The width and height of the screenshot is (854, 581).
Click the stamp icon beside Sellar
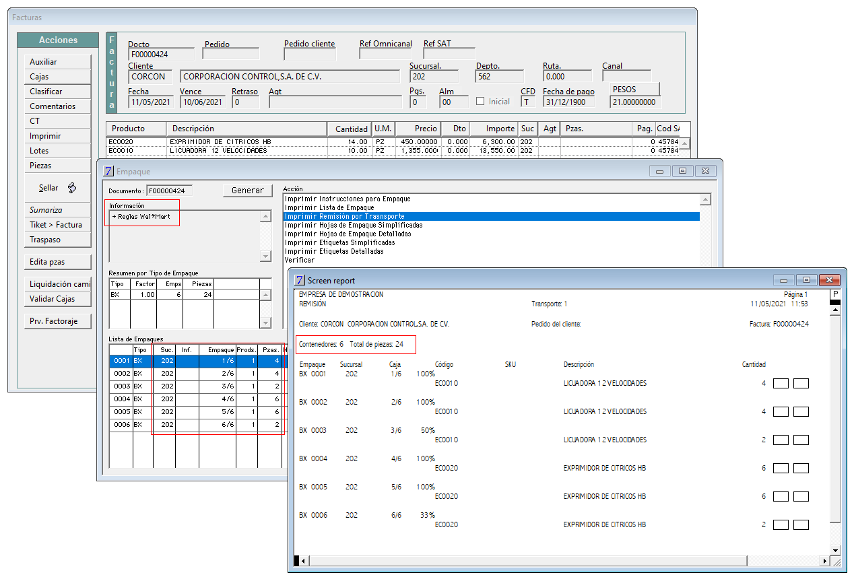(71, 188)
